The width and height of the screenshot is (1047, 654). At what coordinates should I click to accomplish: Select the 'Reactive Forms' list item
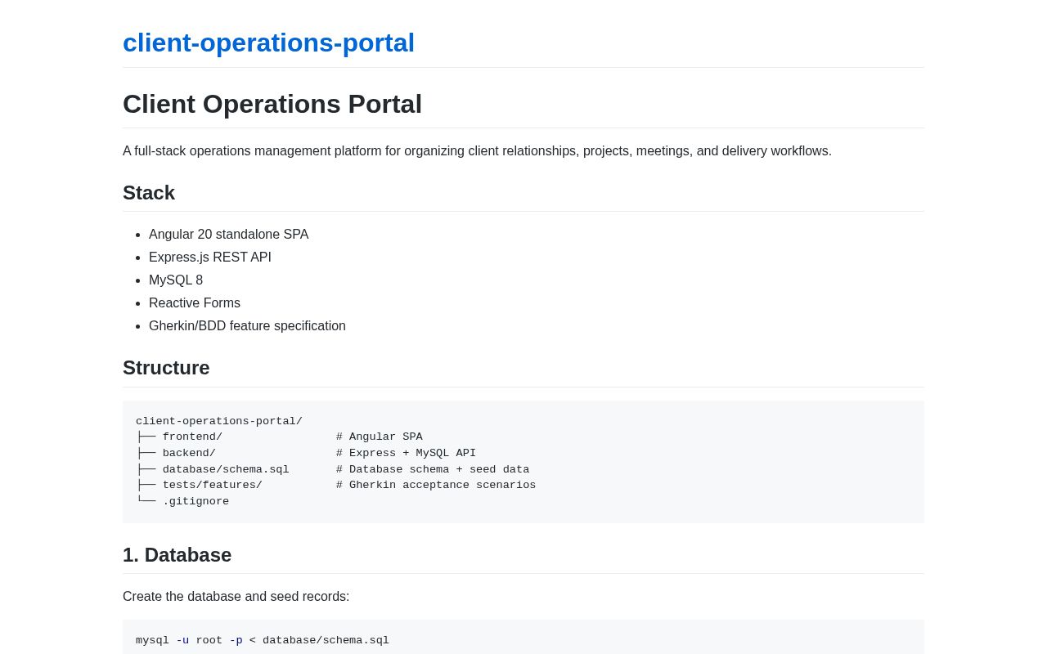tap(195, 303)
